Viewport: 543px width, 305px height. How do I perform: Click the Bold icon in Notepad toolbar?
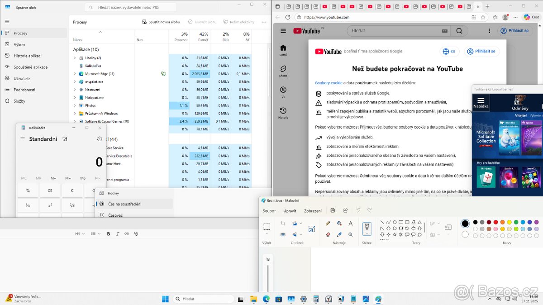pos(109,234)
